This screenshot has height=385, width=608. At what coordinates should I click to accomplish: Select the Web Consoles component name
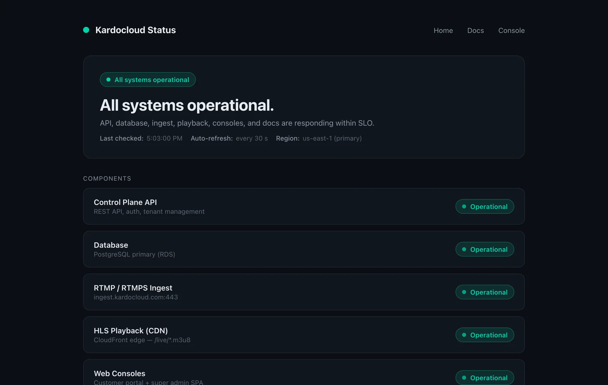(x=119, y=374)
